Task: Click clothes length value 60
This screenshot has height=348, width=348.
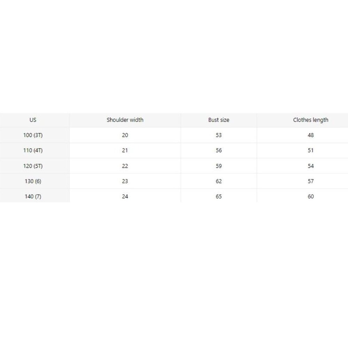Action: 311,197
